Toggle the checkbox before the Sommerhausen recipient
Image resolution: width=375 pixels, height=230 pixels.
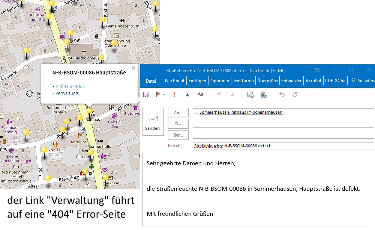pyautogui.click(x=196, y=112)
